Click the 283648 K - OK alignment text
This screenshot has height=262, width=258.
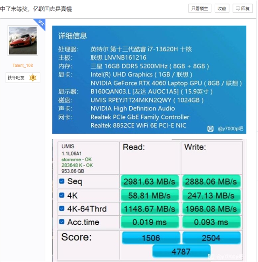pos(77,165)
